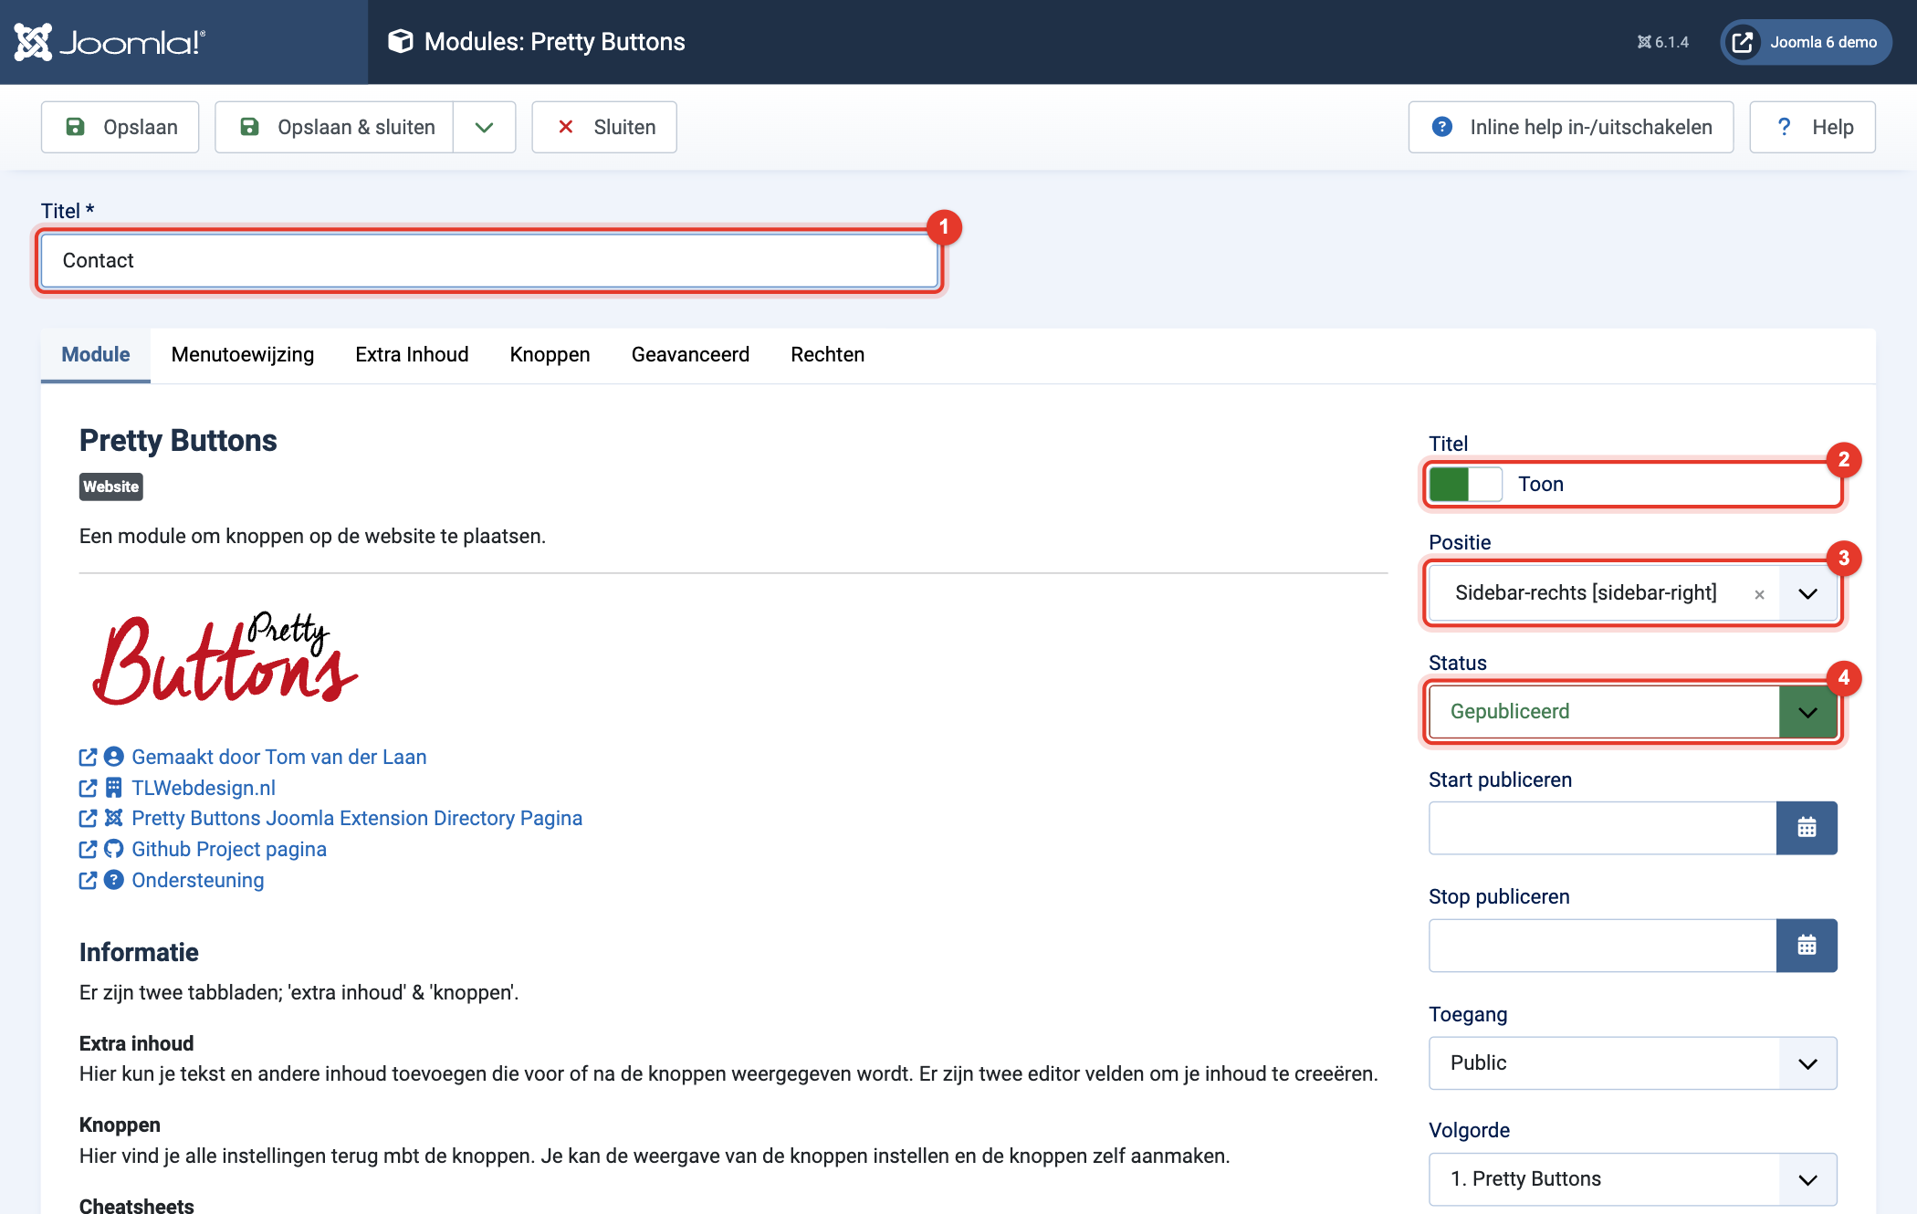Click the Joomla icon beside Extension Directory link

point(113,818)
